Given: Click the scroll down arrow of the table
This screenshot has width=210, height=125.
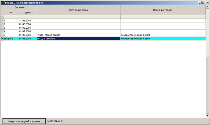Looking at the screenshot, I should click(x=207, y=116).
